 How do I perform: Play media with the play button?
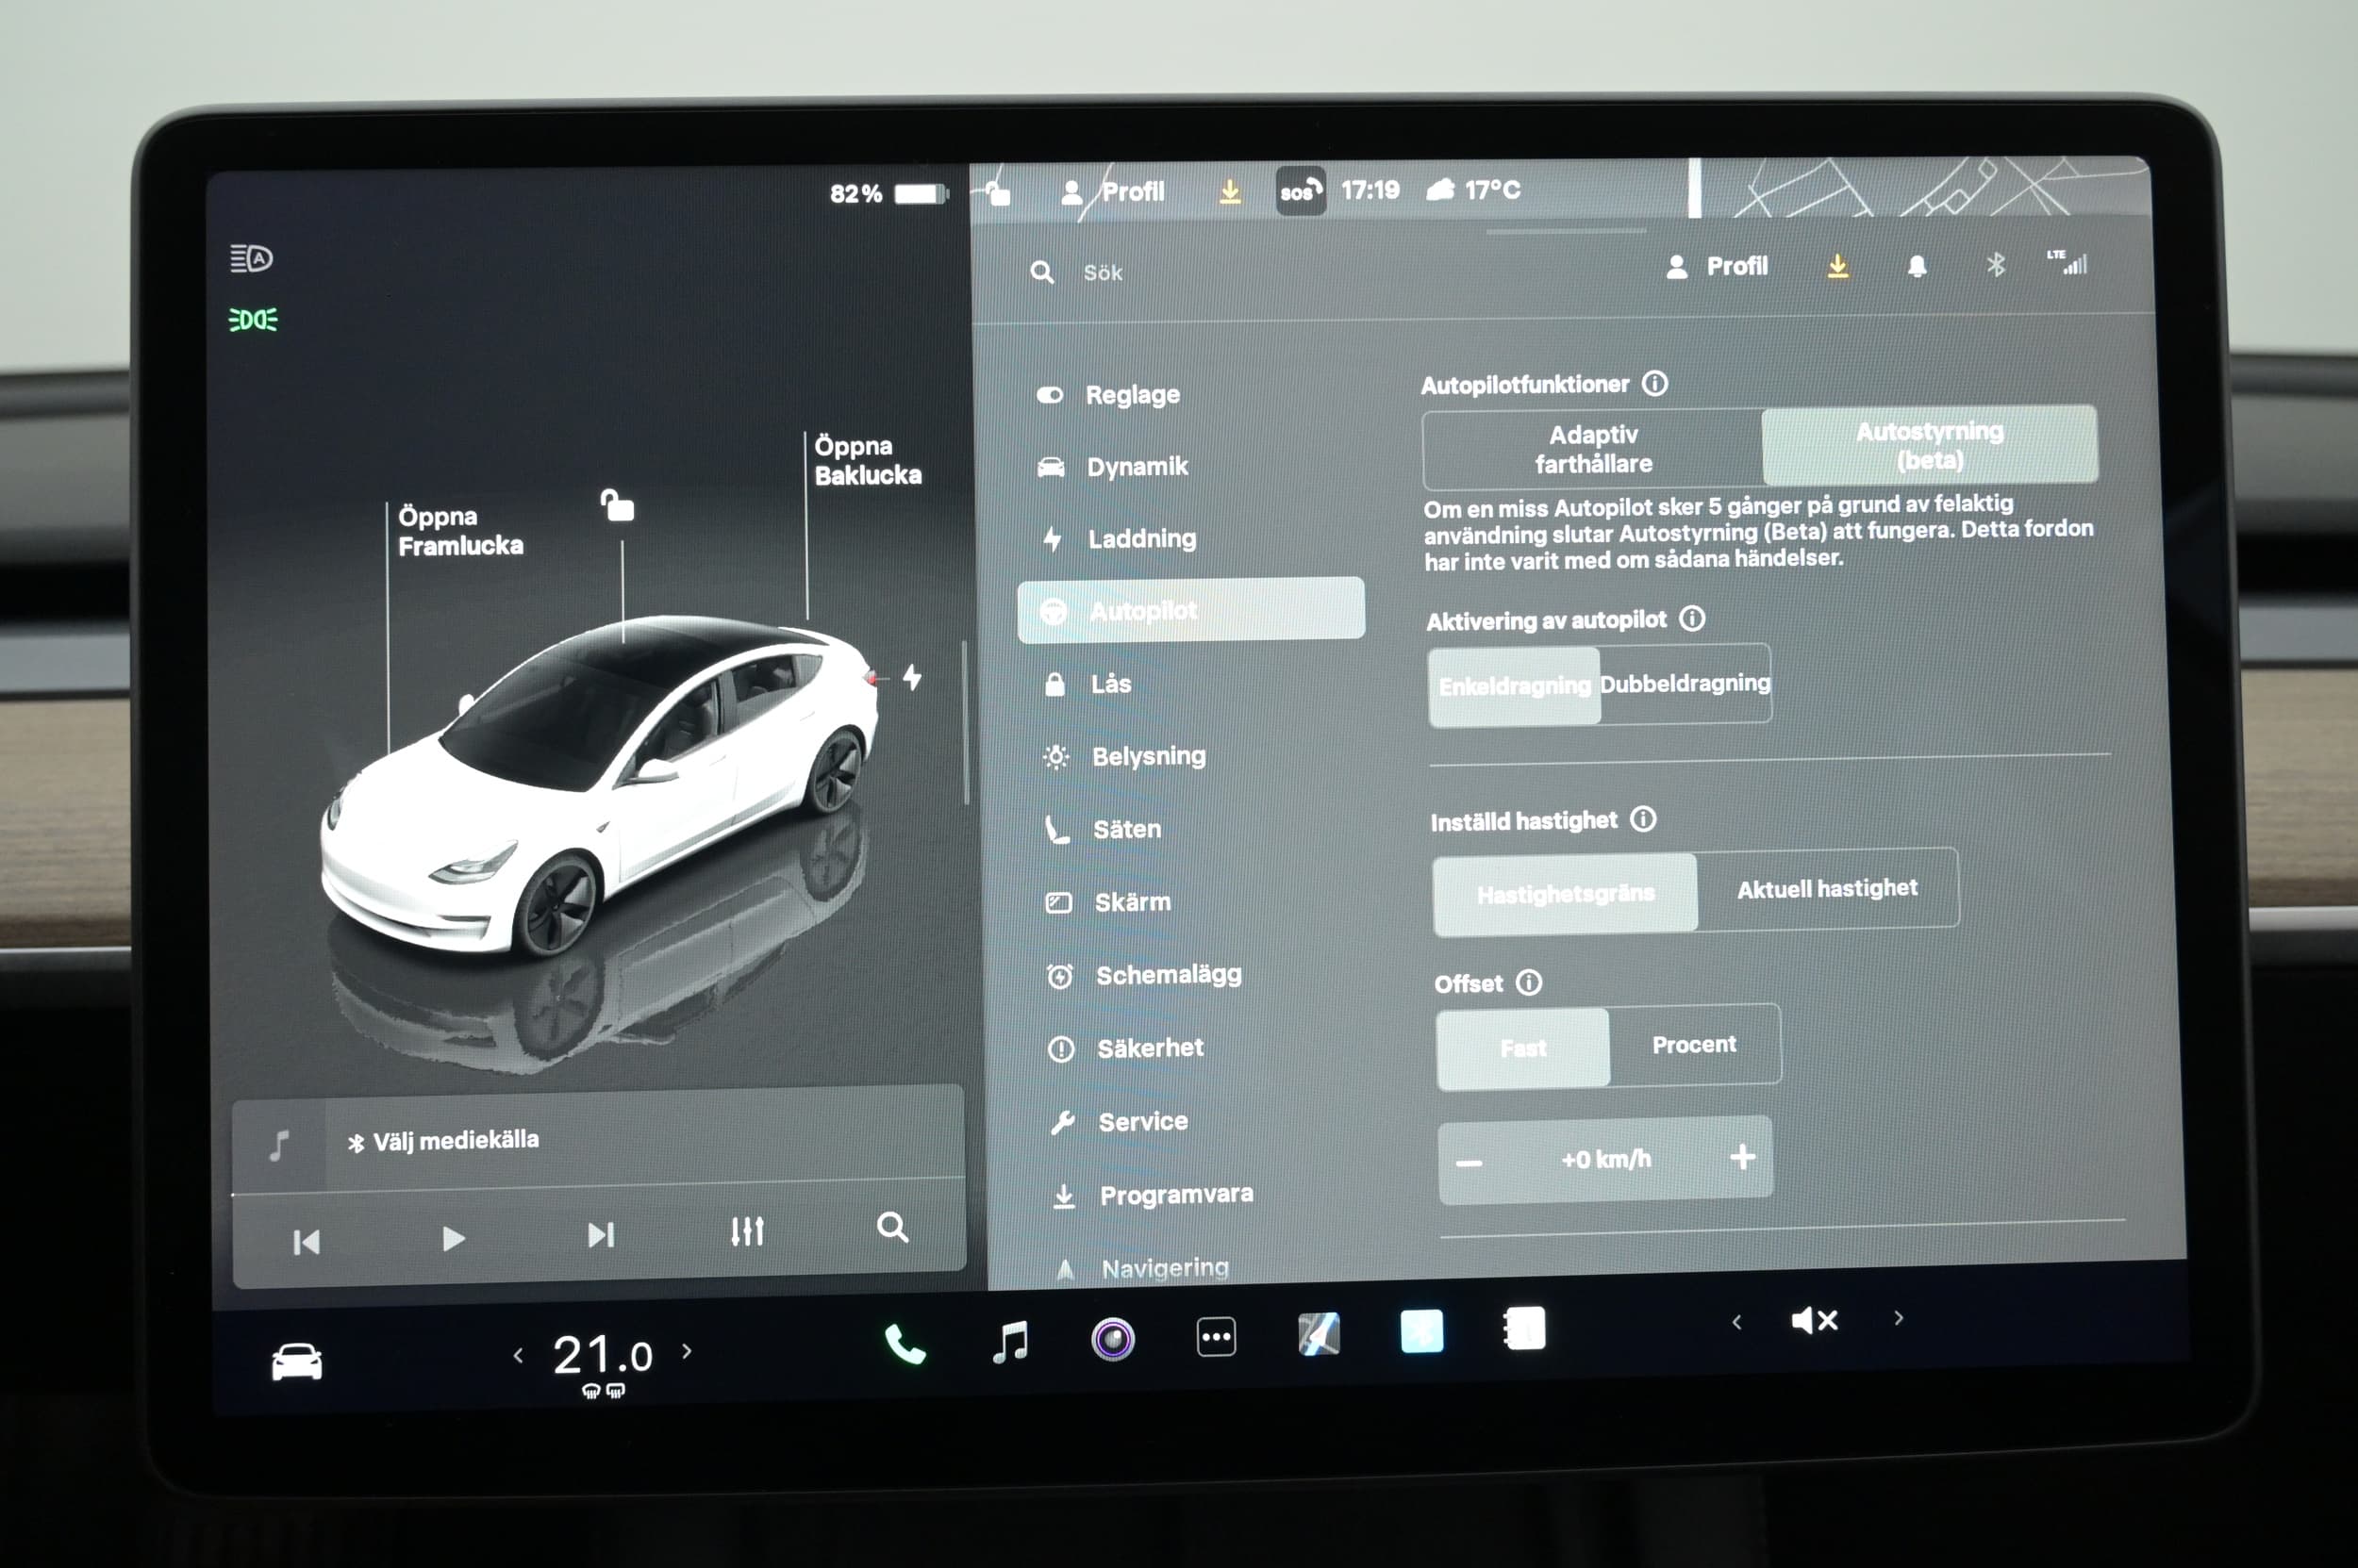[453, 1239]
